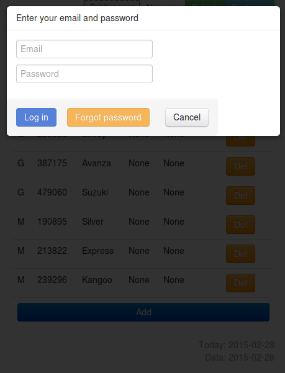This screenshot has width=285, height=373.
Task: Focus the Email input field
Action: (84, 49)
